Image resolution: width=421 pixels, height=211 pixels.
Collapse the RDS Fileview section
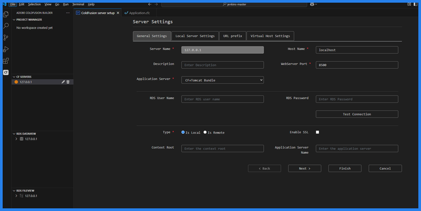coord(14,191)
